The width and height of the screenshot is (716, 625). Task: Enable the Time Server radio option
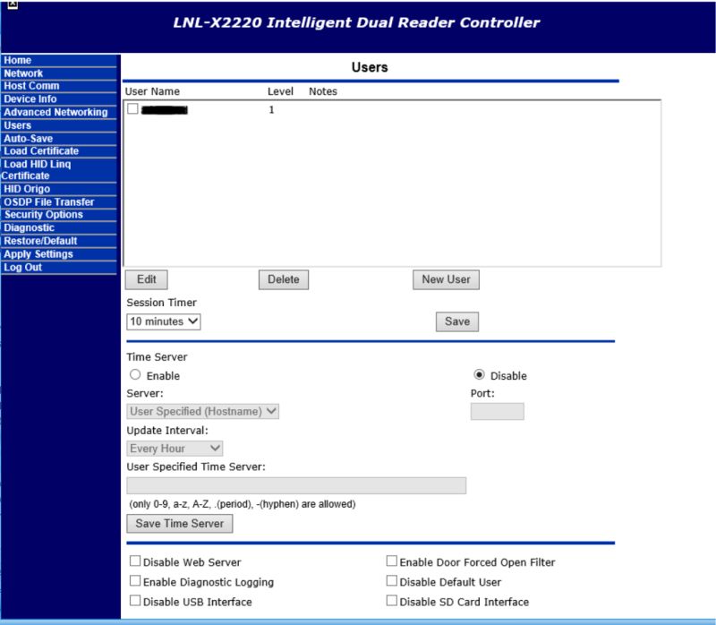pyautogui.click(x=135, y=375)
